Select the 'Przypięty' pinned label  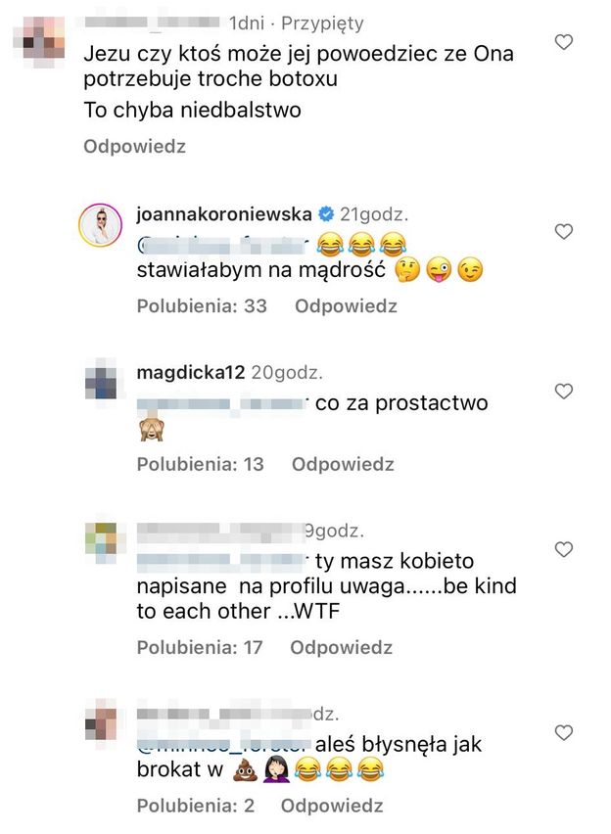tap(323, 21)
